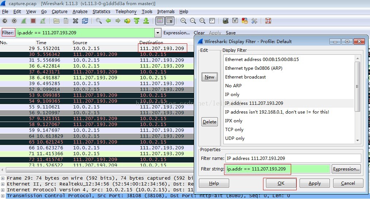Open the filter history dropdown arrow
Screen dimensions: 370x199
pyautogui.click(x=158, y=32)
